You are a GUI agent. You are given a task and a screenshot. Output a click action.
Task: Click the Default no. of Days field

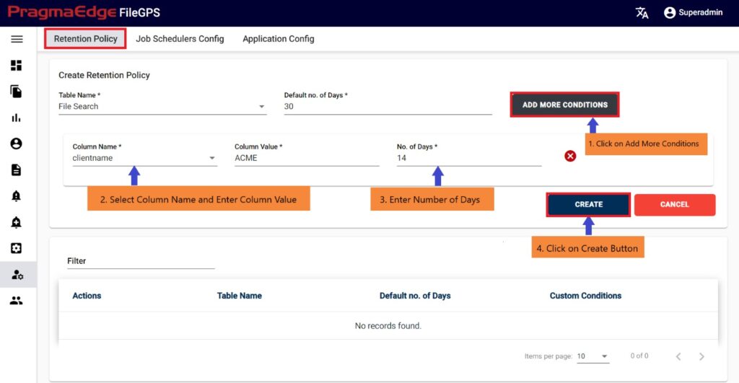(388, 107)
